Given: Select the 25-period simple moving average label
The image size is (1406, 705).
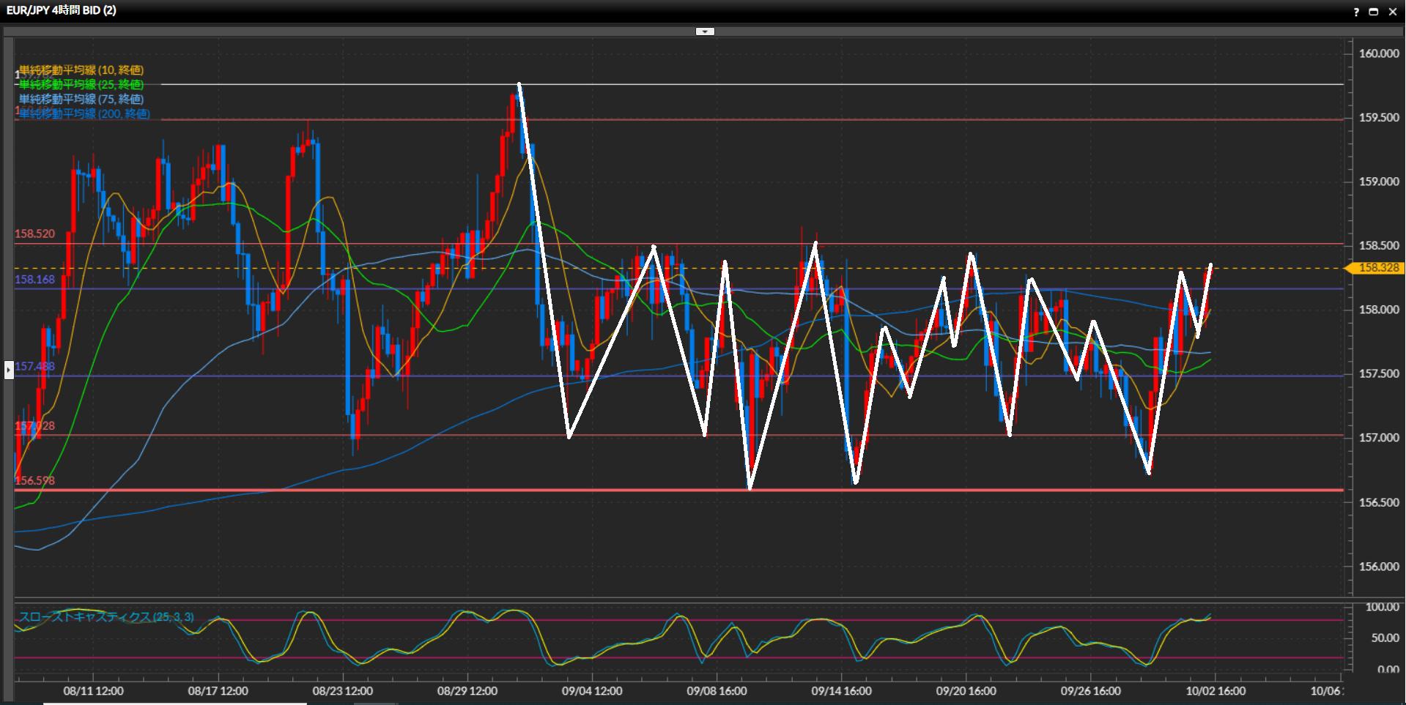Looking at the screenshot, I should click(x=81, y=85).
